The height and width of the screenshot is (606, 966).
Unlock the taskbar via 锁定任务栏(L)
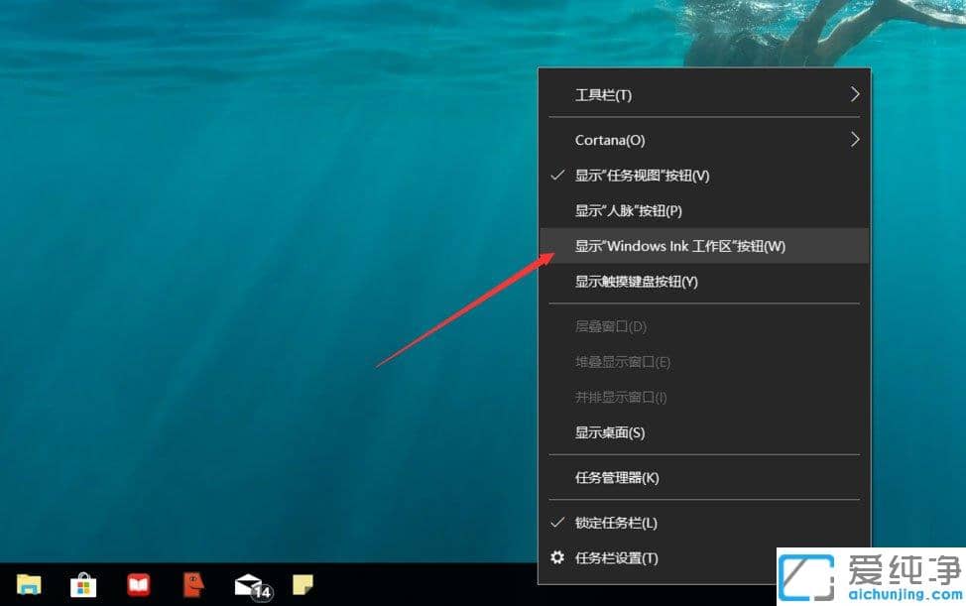coord(619,523)
